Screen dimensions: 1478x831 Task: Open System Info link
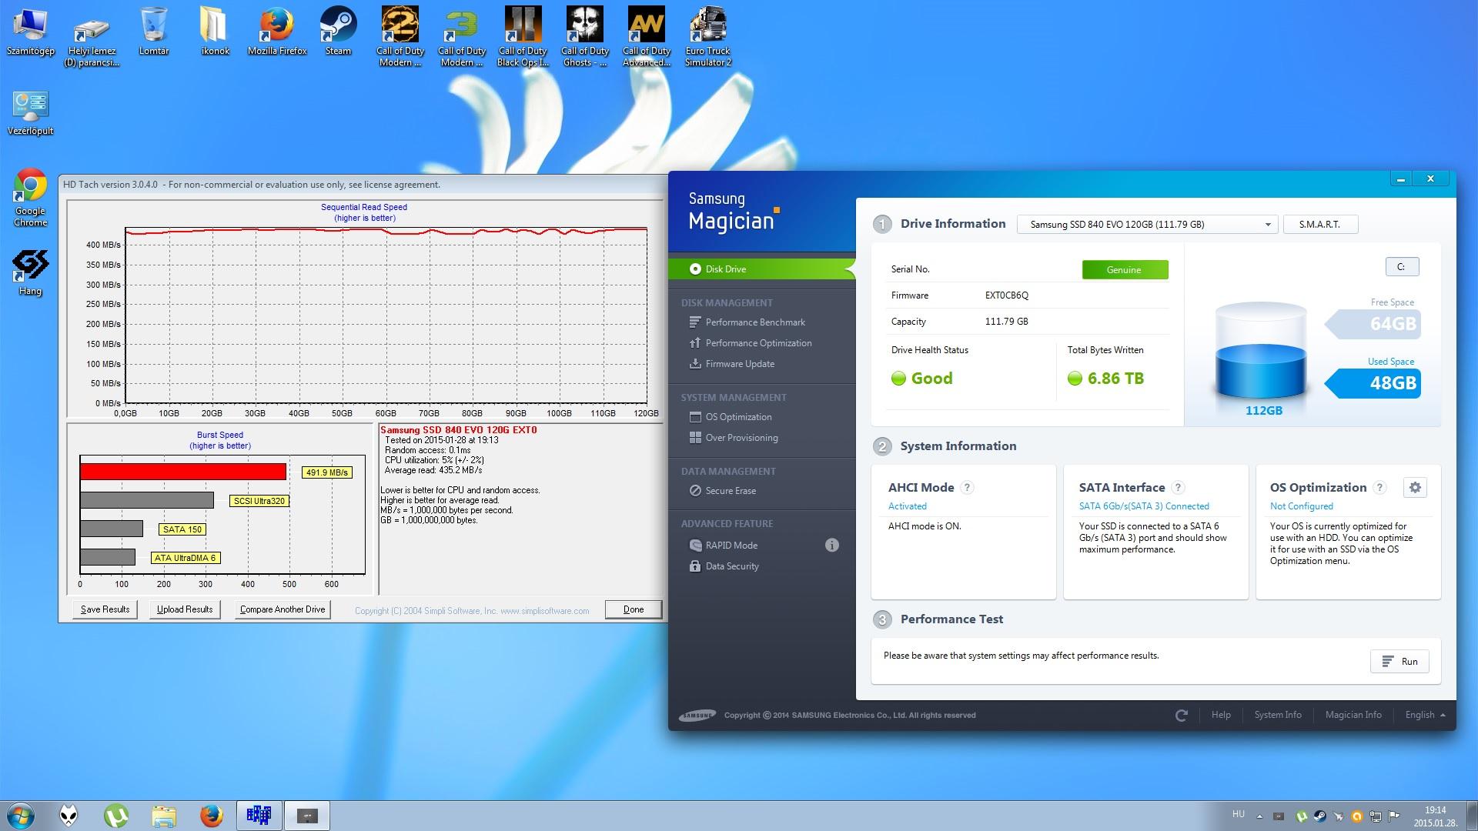pos(1278,715)
